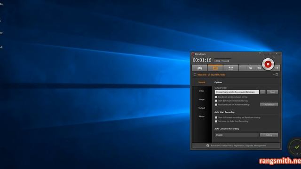Open the Advanced options button
The image size is (301, 169).
269,105
